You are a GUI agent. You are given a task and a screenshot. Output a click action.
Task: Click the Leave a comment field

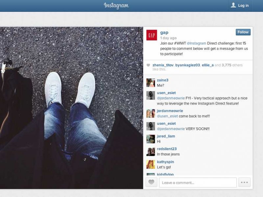tap(198, 183)
